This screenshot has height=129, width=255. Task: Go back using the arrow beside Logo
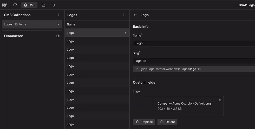click(x=135, y=15)
